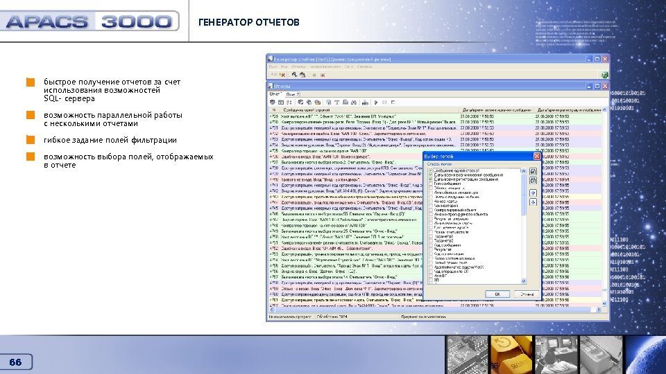
Task: Check 'Контролируемый объект' field
Action: 430,210
